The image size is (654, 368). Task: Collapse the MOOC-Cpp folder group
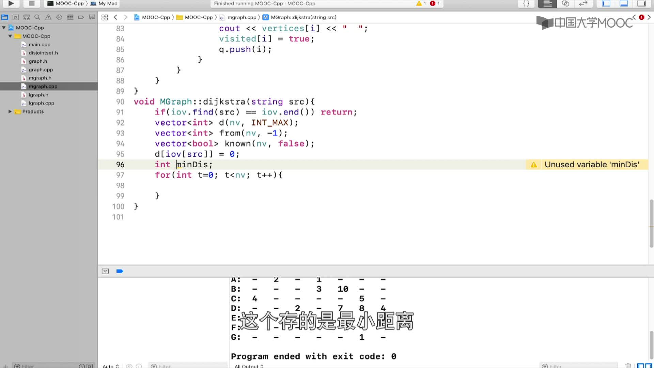[10, 36]
